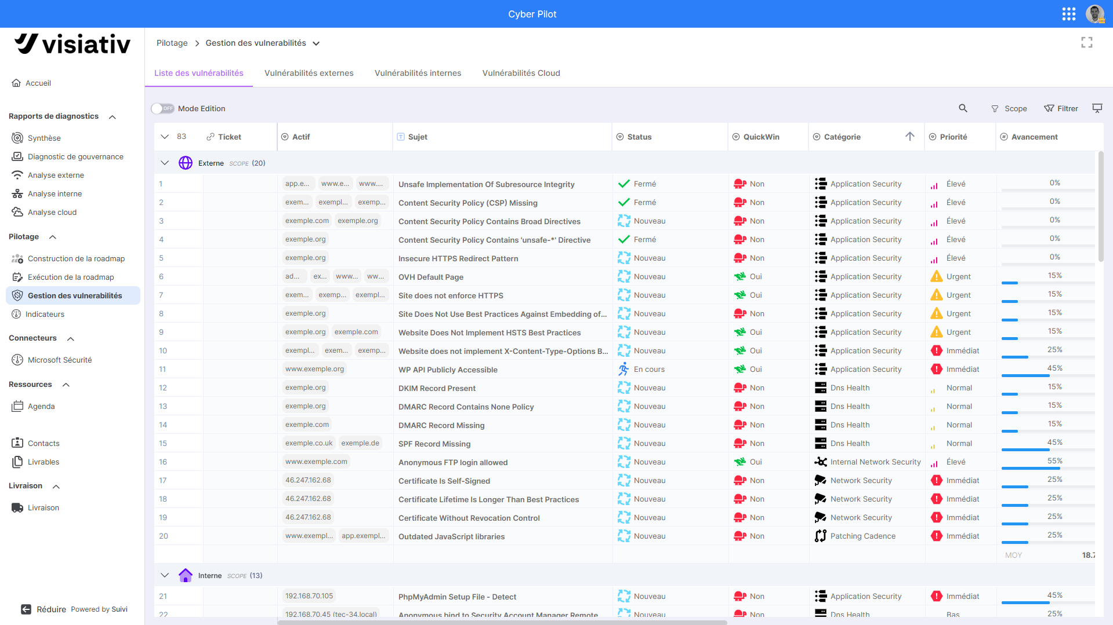
Task: Click sort arrow in Catégorie column
Action: (x=910, y=137)
